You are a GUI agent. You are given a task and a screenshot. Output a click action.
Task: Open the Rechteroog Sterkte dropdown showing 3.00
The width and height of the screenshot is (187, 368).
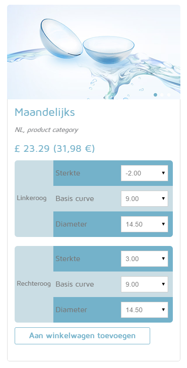point(144,259)
